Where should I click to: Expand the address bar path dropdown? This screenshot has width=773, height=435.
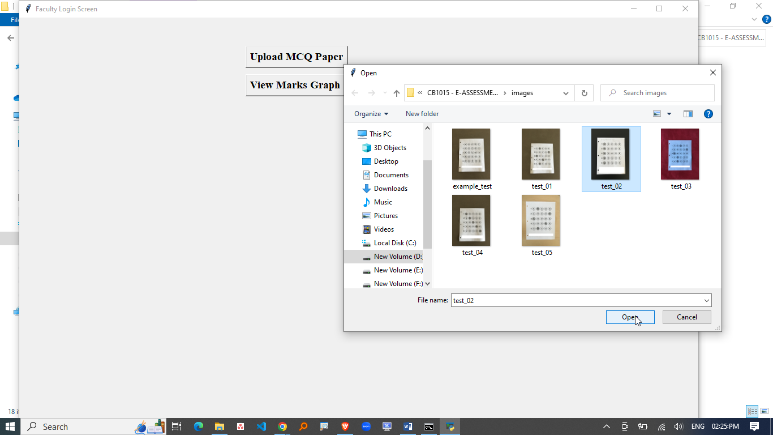coord(566,93)
